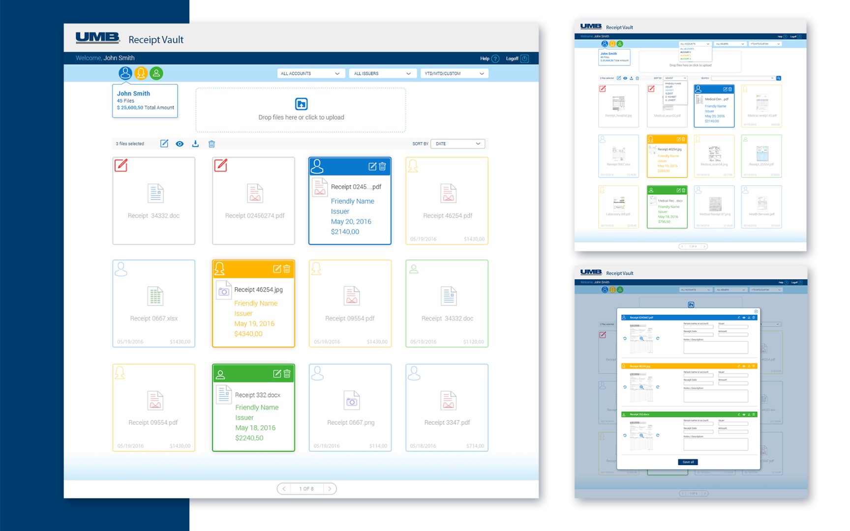
Task: Click the edit selected files pencil icon
Action: (164, 144)
